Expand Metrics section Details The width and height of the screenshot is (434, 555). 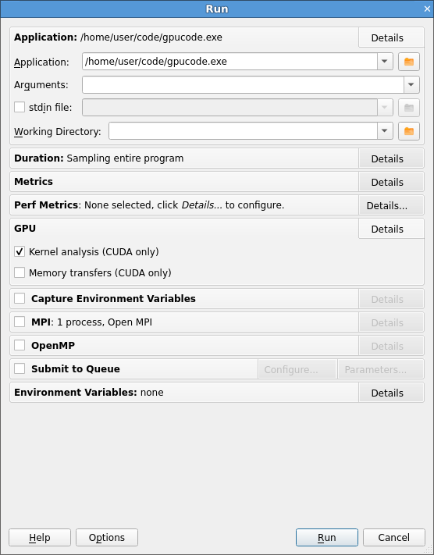pyautogui.click(x=391, y=182)
